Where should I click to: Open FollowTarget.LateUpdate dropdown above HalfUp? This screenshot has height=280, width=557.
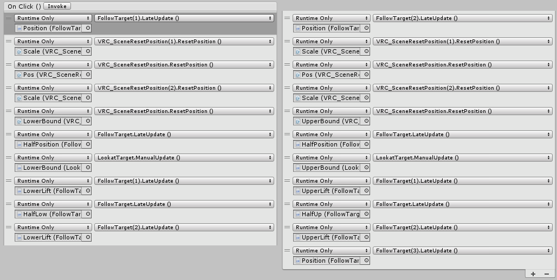tap(462, 204)
